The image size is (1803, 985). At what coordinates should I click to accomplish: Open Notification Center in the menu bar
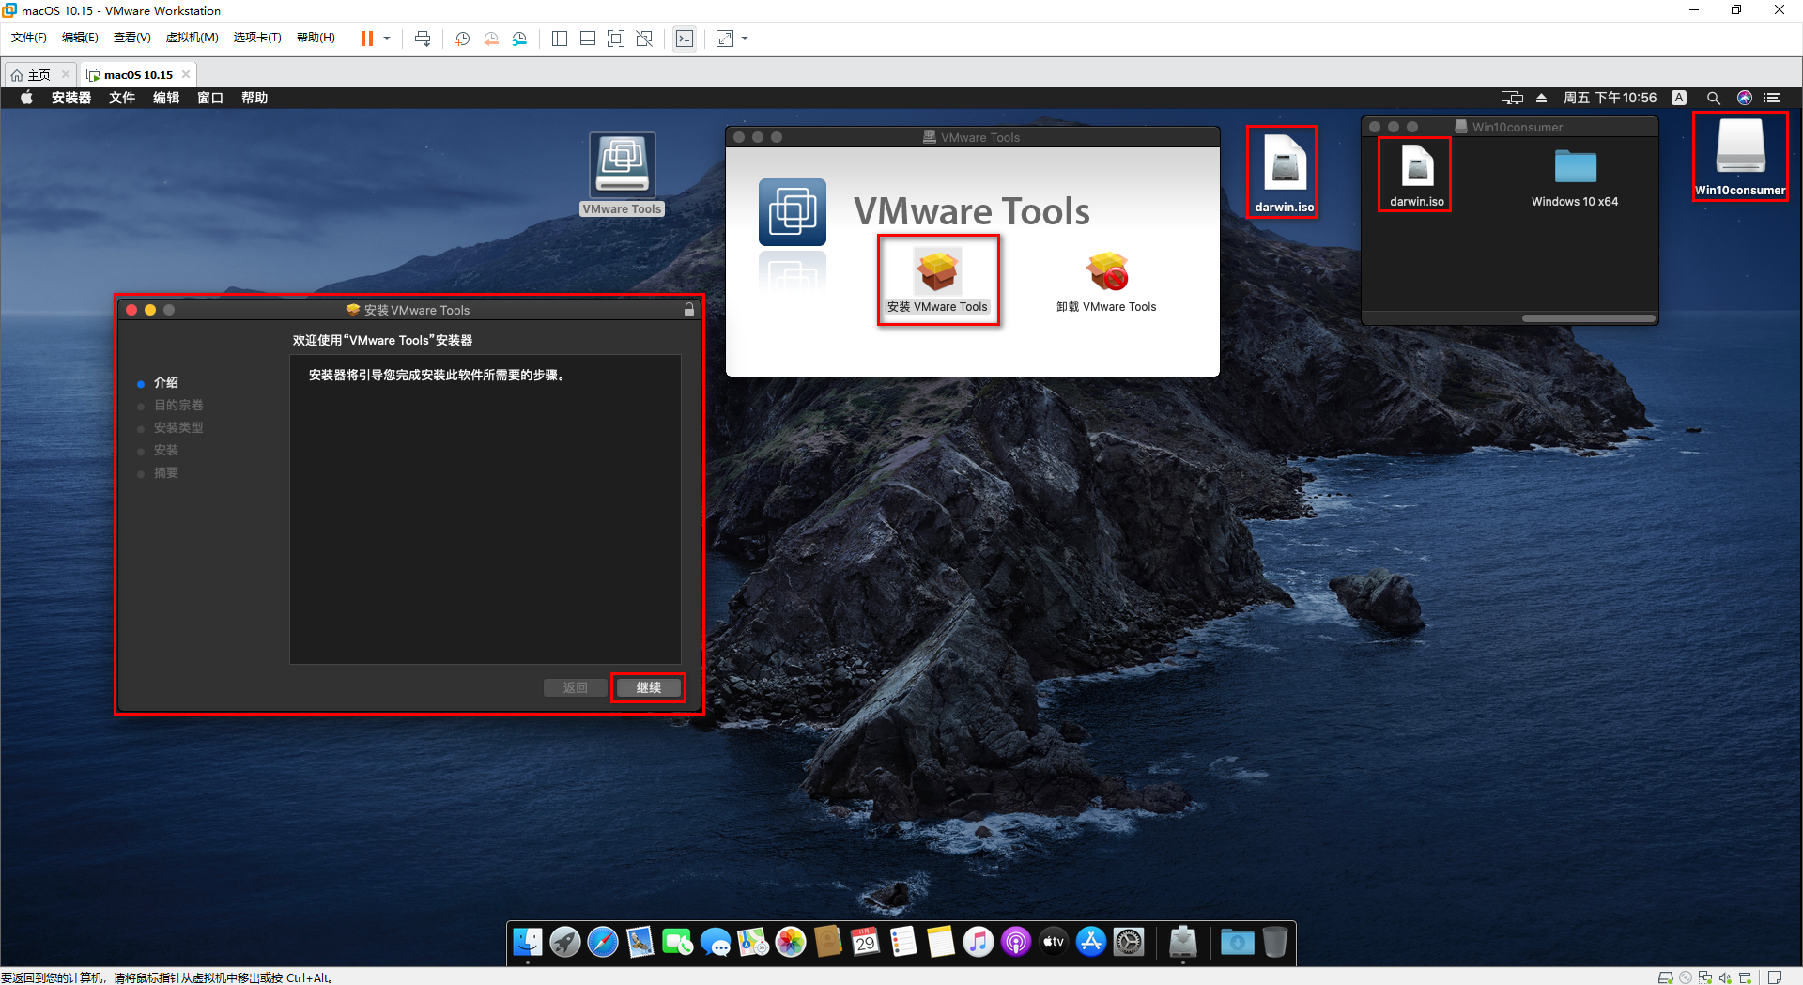(1773, 98)
